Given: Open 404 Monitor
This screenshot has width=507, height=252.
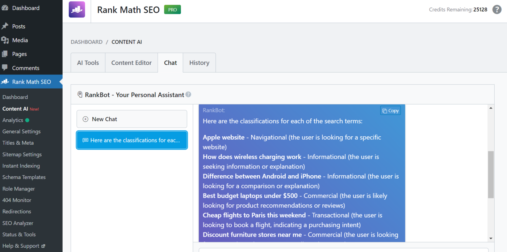Looking at the screenshot, I should click(x=17, y=200).
